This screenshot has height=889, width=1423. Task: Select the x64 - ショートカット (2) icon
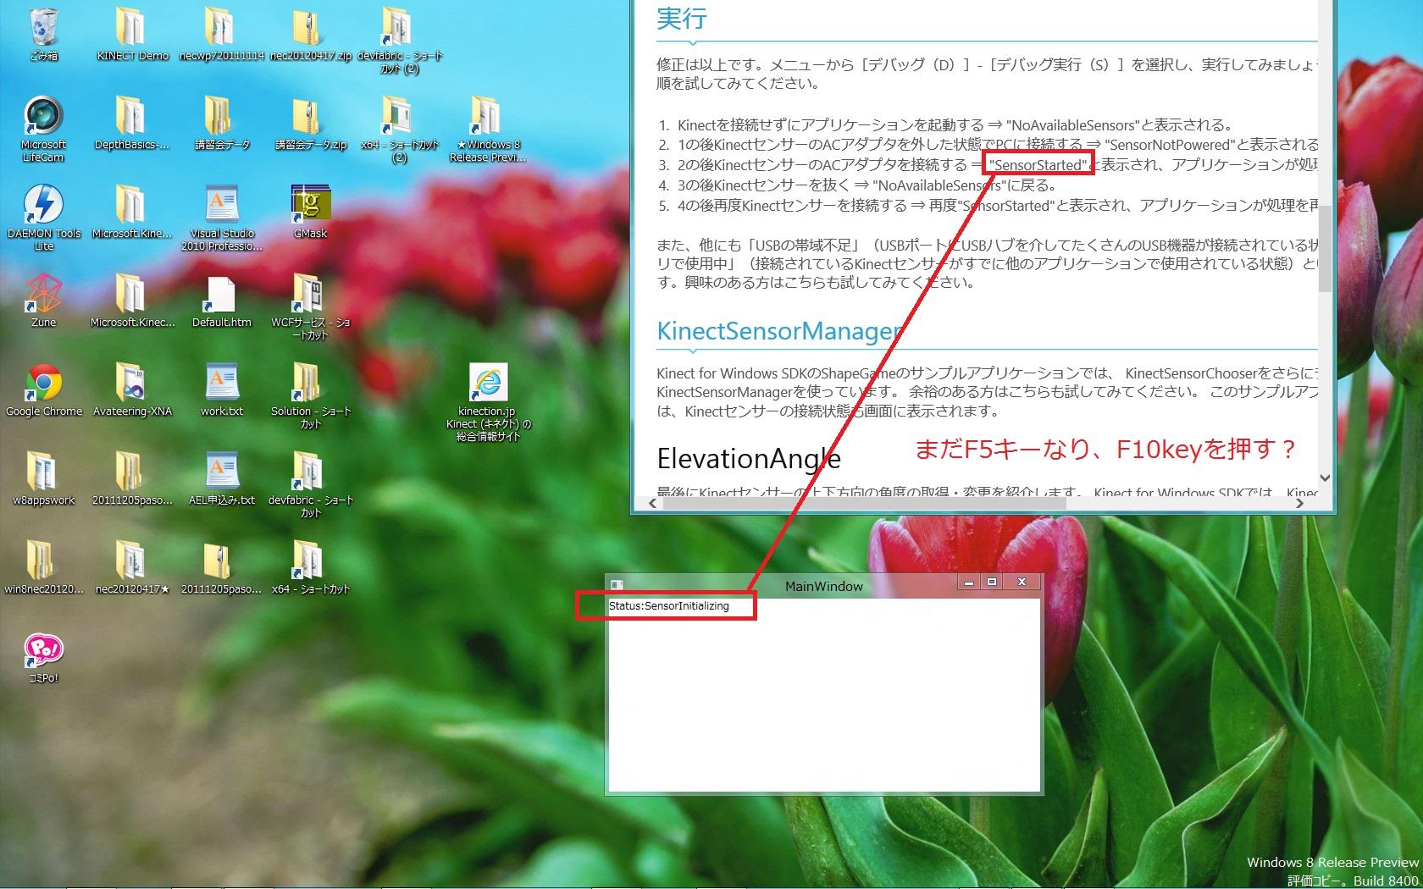coord(399,130)
